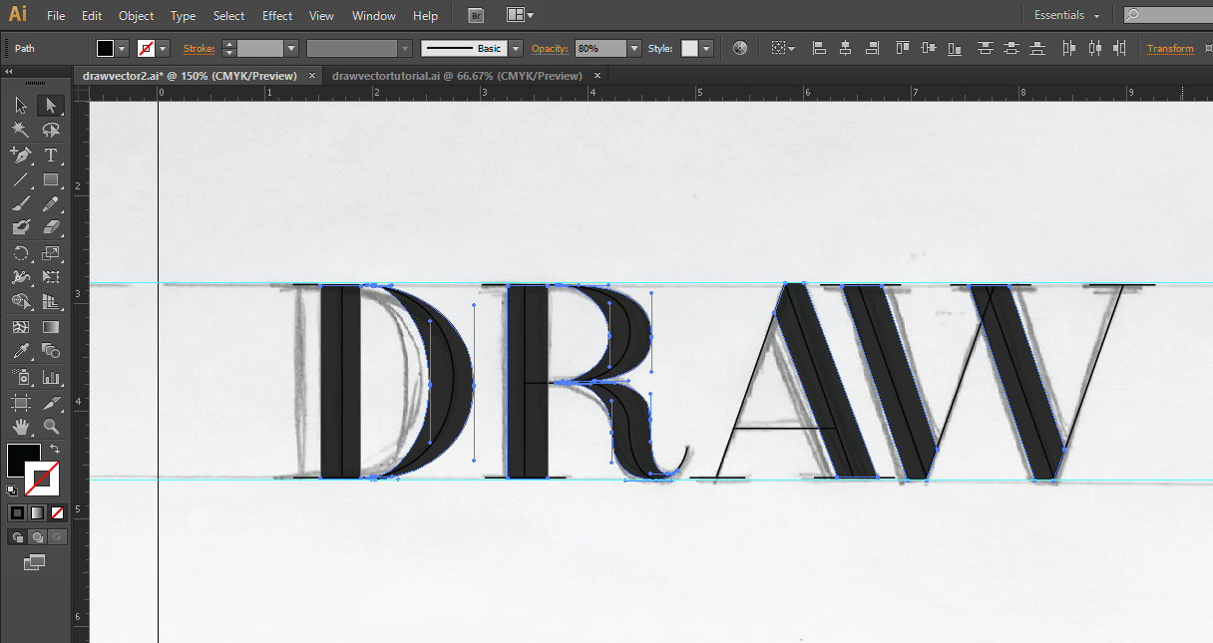This screenshot has width=1213, height=643.
Task: Open the Essentials workspace dropdown
Action: point(1067,15)
